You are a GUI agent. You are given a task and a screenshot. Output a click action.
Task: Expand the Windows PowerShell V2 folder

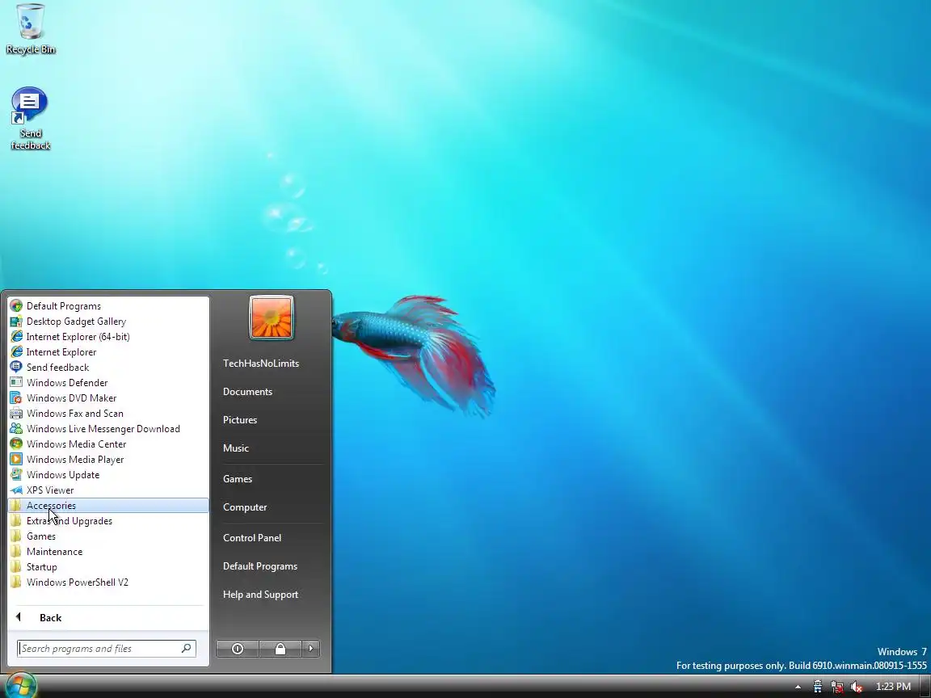[108, 582]
